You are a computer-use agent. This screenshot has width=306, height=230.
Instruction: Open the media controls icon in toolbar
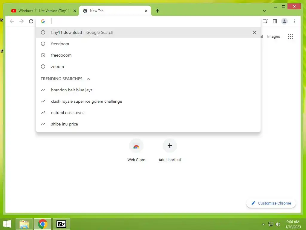[265, 21]
